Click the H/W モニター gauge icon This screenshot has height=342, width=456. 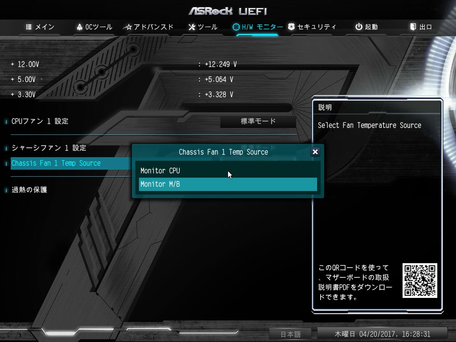(236, 27)
